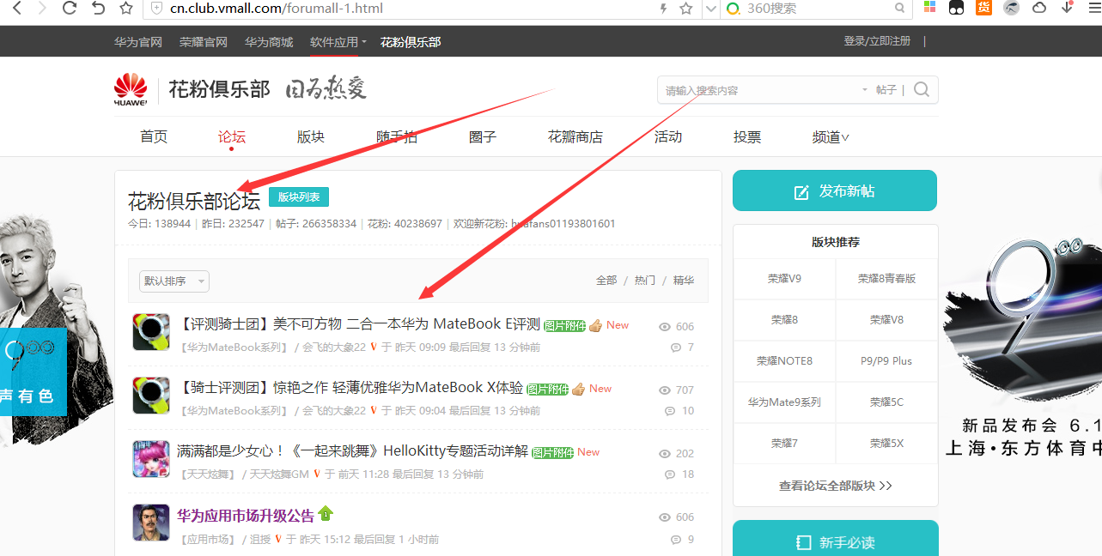Click the 登录/立即注册 link

877,41
